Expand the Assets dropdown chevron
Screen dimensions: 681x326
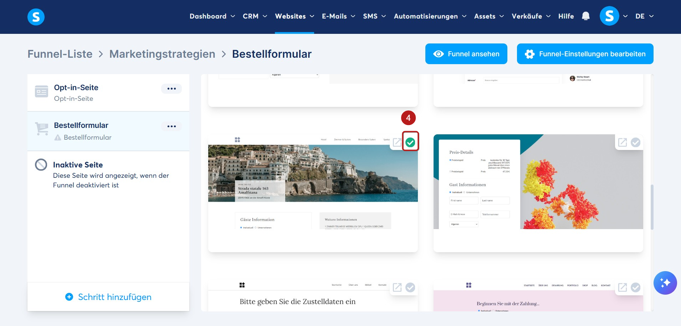502,16
